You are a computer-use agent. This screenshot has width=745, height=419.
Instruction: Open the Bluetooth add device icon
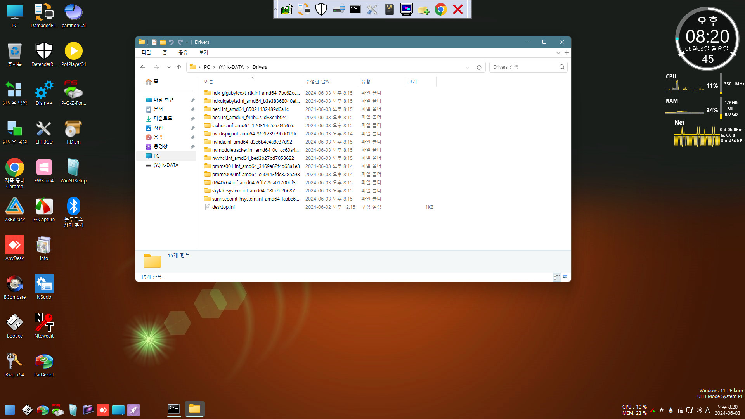pos(73,212)
